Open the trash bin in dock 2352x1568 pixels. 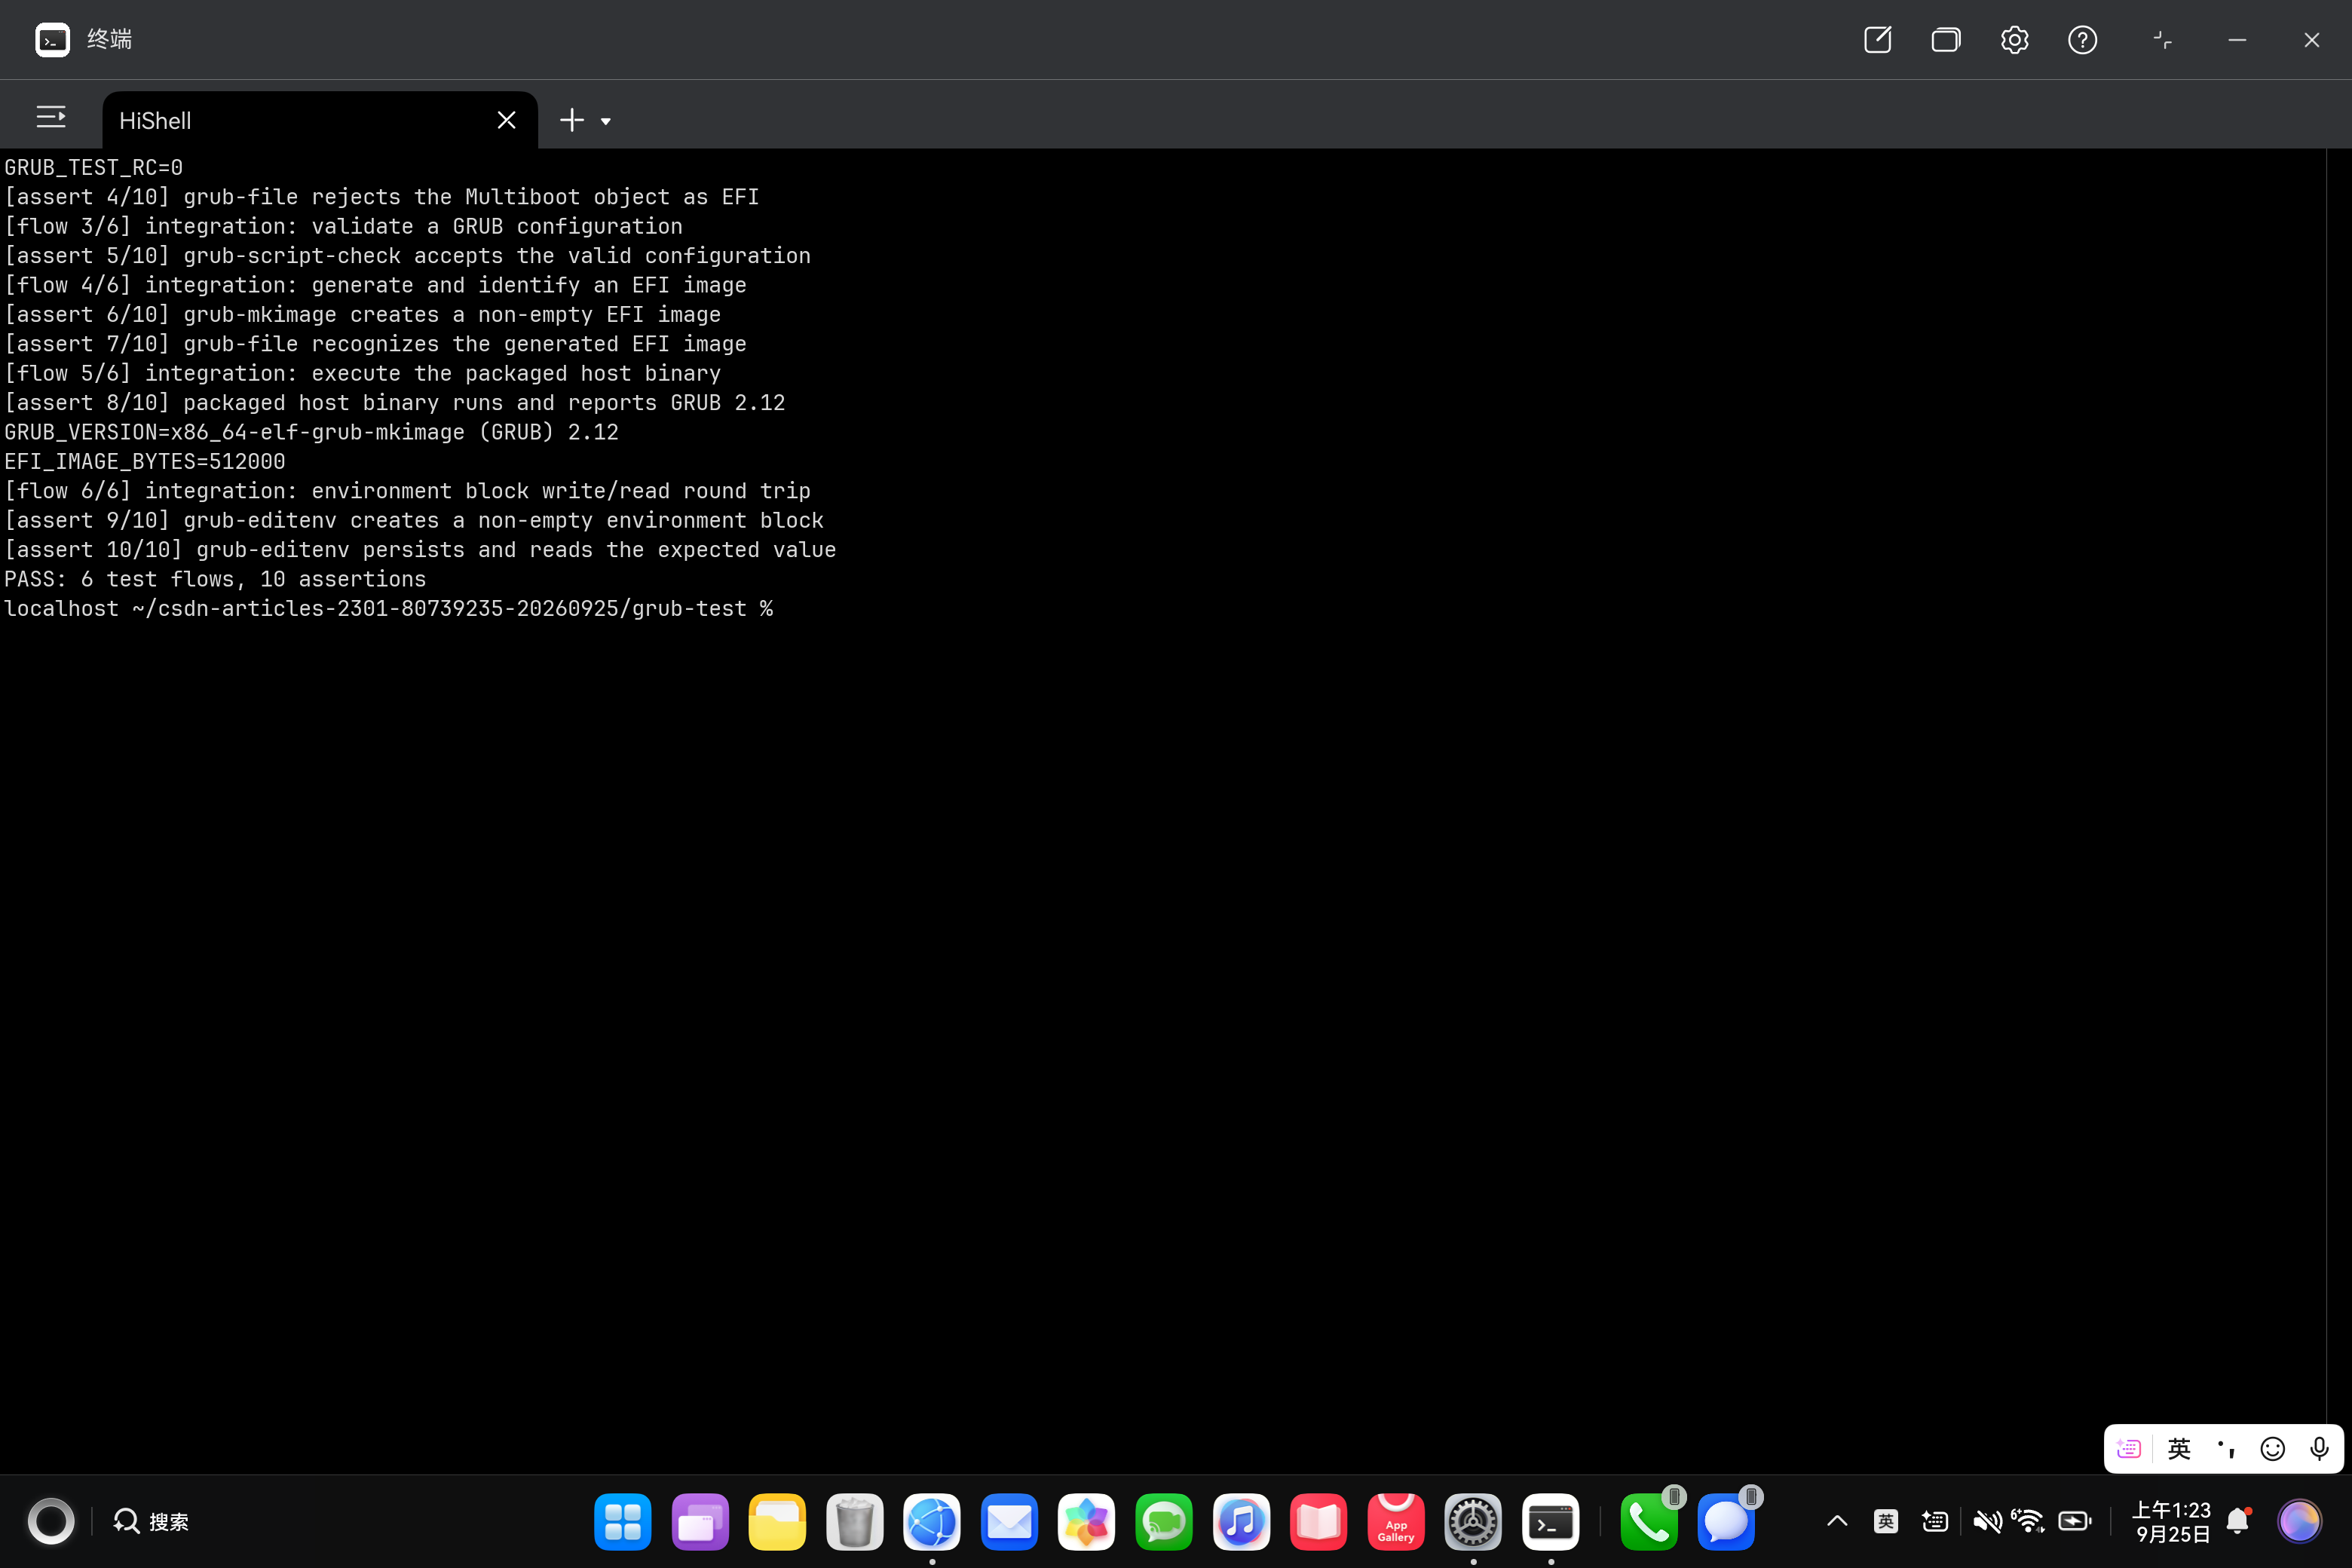[x=855, y=1522]
